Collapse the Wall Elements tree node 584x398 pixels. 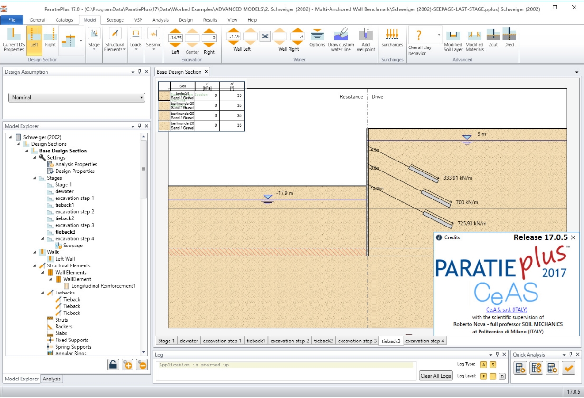pyautogui.click(x=43, y=273)
